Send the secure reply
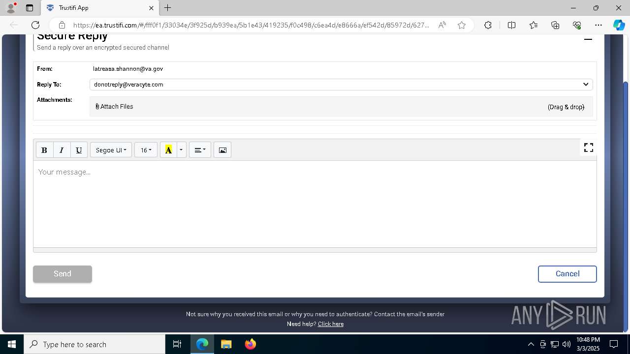630x354 pixels. tap(63, 274)
